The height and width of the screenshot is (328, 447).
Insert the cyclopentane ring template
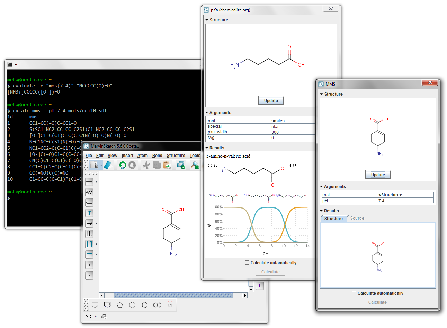[120, 305]
